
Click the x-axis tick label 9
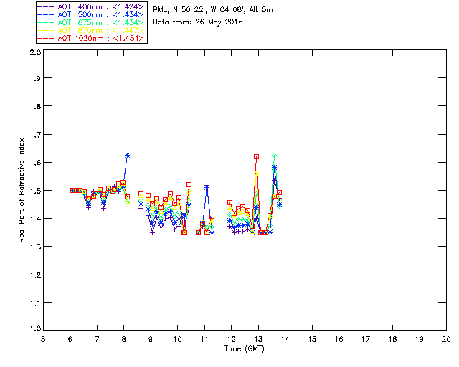pos(151,339)
